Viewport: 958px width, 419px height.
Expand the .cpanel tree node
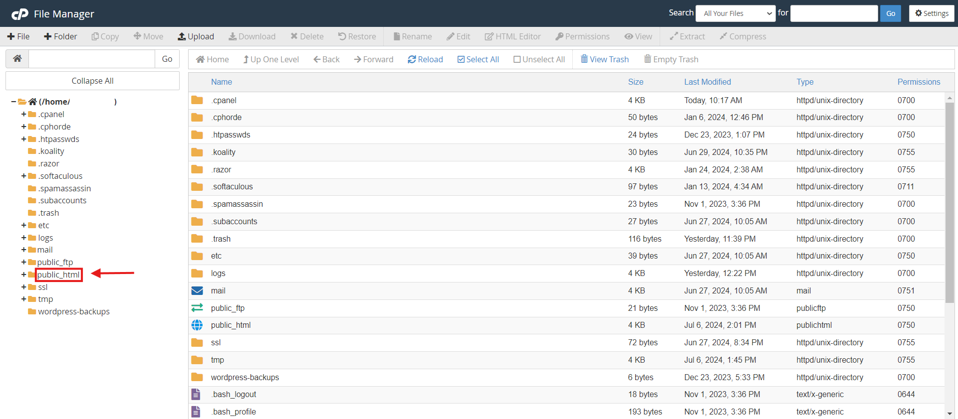coord(23,114)
